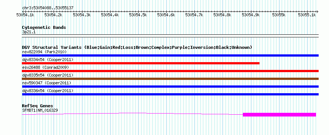Click the dgv8335n54 (Cooper2011) label
This screenshot has height=135, width=329.
click(x=48, y=75)
